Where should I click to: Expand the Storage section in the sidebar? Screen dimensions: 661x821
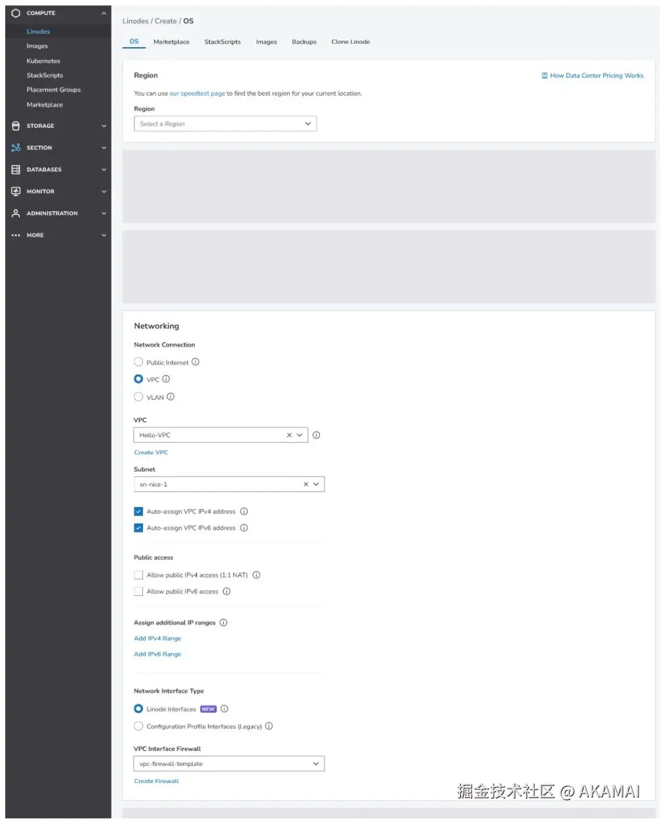pyautogui.click(x=58, y=126)
